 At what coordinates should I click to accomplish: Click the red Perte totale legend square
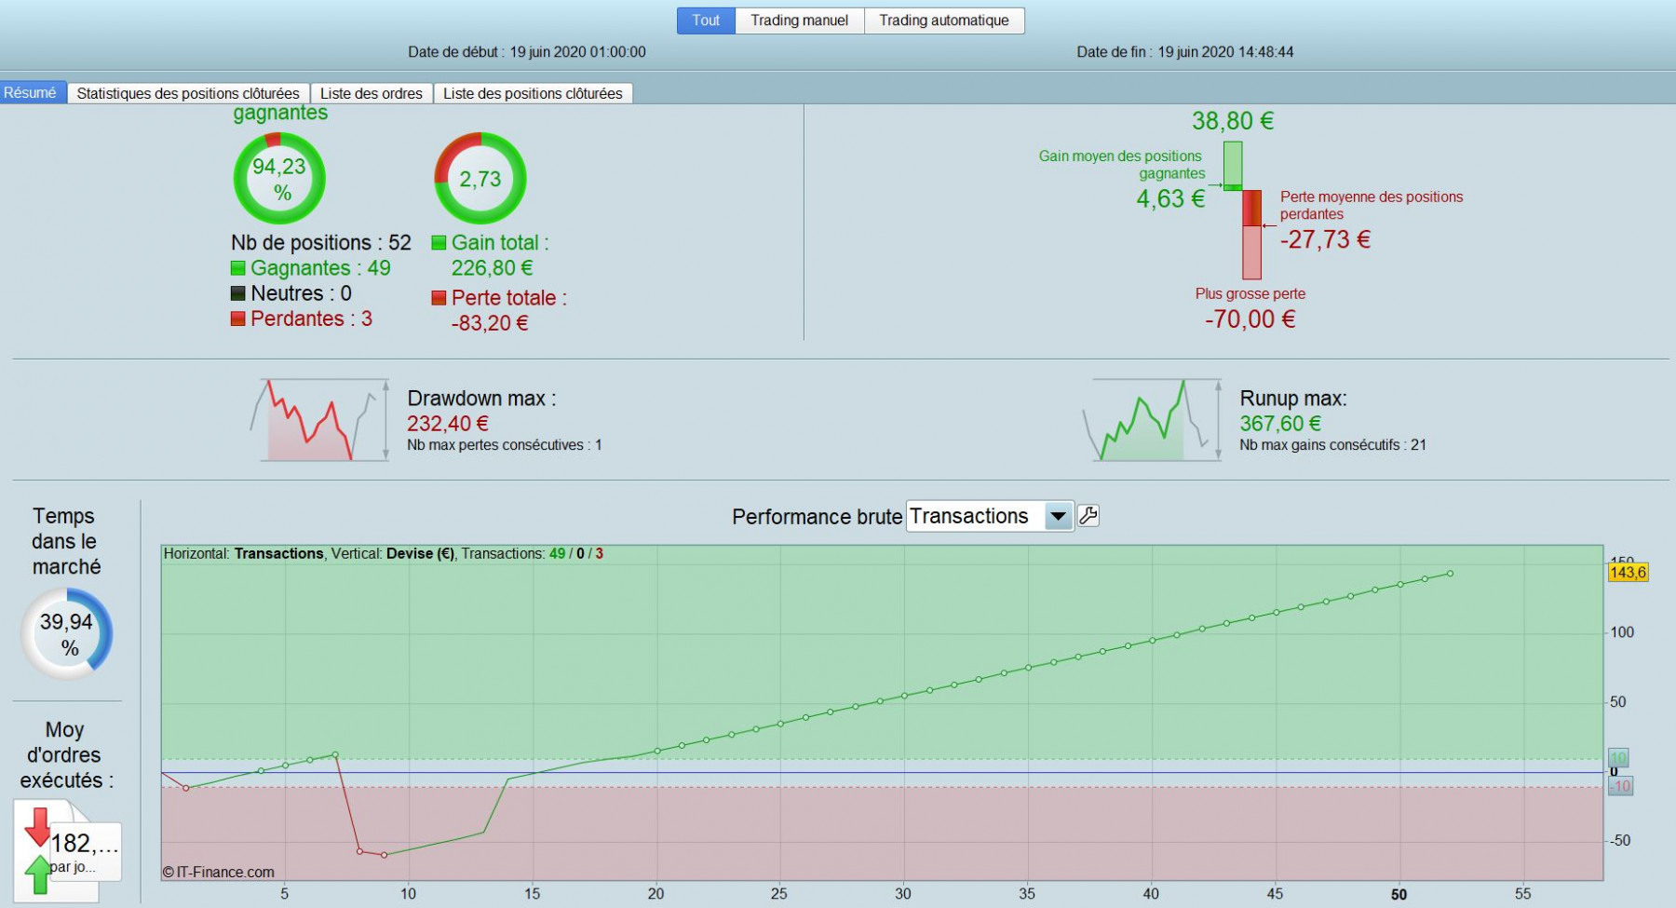(x=439, y=298)
